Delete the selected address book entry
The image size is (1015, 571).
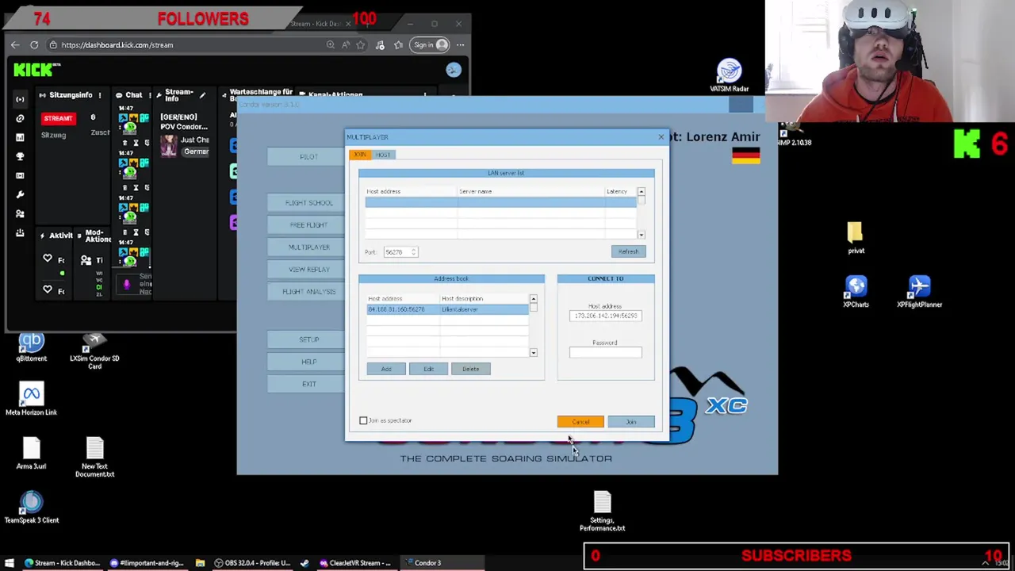click(x=471, y=369)
